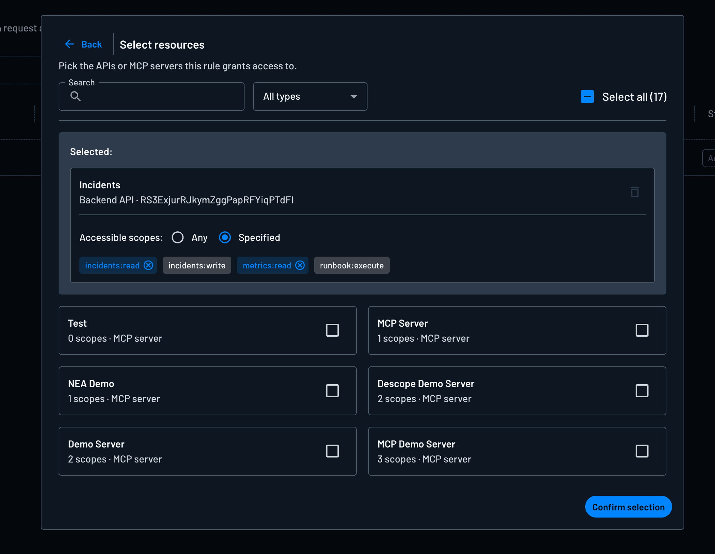715x554 pixels.
Task: Check the Demo Server checkbox
Action: click(x=332, y=451)
